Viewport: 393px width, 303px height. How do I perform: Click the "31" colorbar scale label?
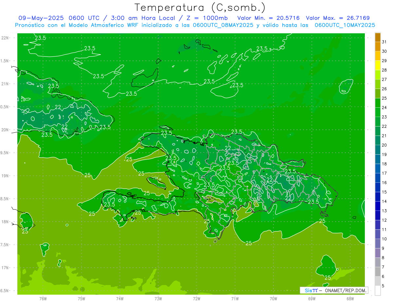click(x=384, y=42)
